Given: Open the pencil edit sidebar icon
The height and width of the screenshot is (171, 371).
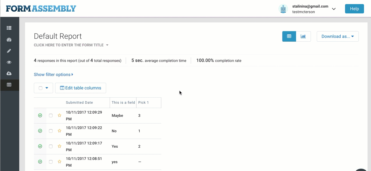Looking at the screenshot, I should pos(9,51).
